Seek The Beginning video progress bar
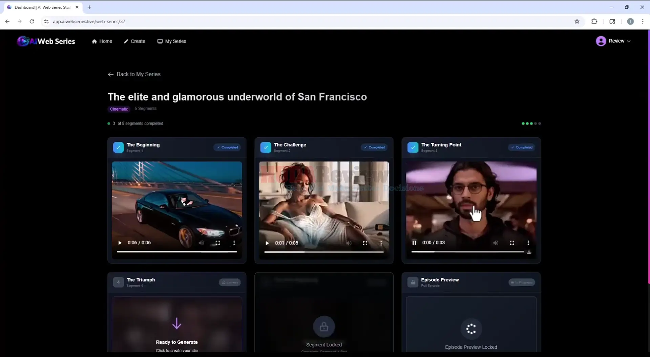The image size is (650, 357). click(177, 252)
